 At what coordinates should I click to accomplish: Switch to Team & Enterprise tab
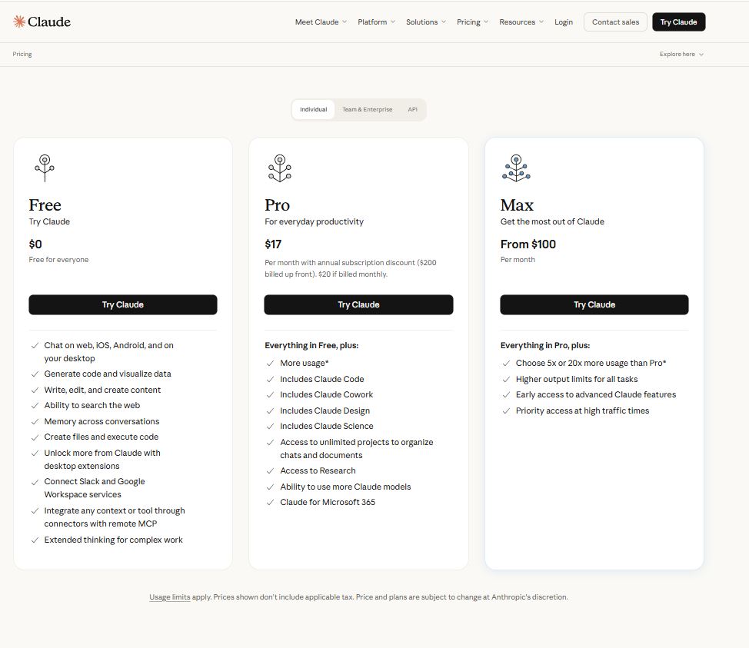tap(368, 110)
